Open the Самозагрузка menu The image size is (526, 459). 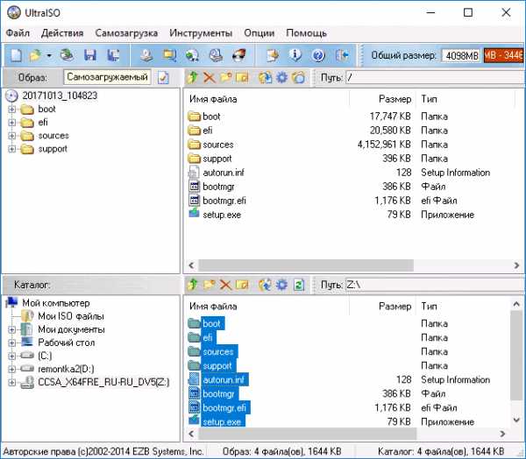[x=126, y=33]
